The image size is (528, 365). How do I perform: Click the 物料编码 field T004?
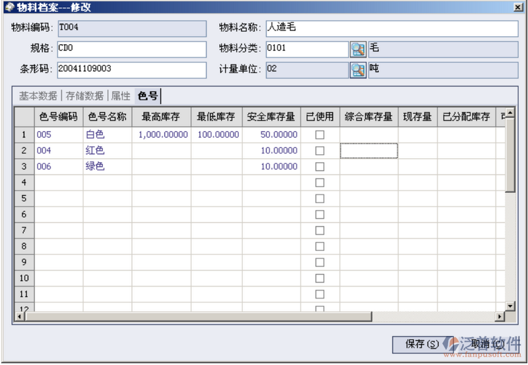132,28
